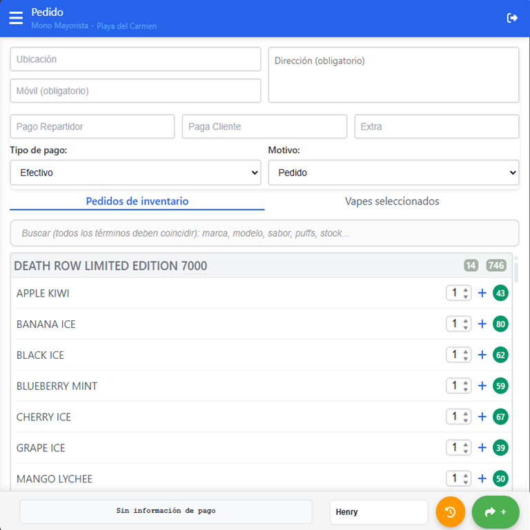
Task: Click the logout icon in header
Action: (512, 18)
